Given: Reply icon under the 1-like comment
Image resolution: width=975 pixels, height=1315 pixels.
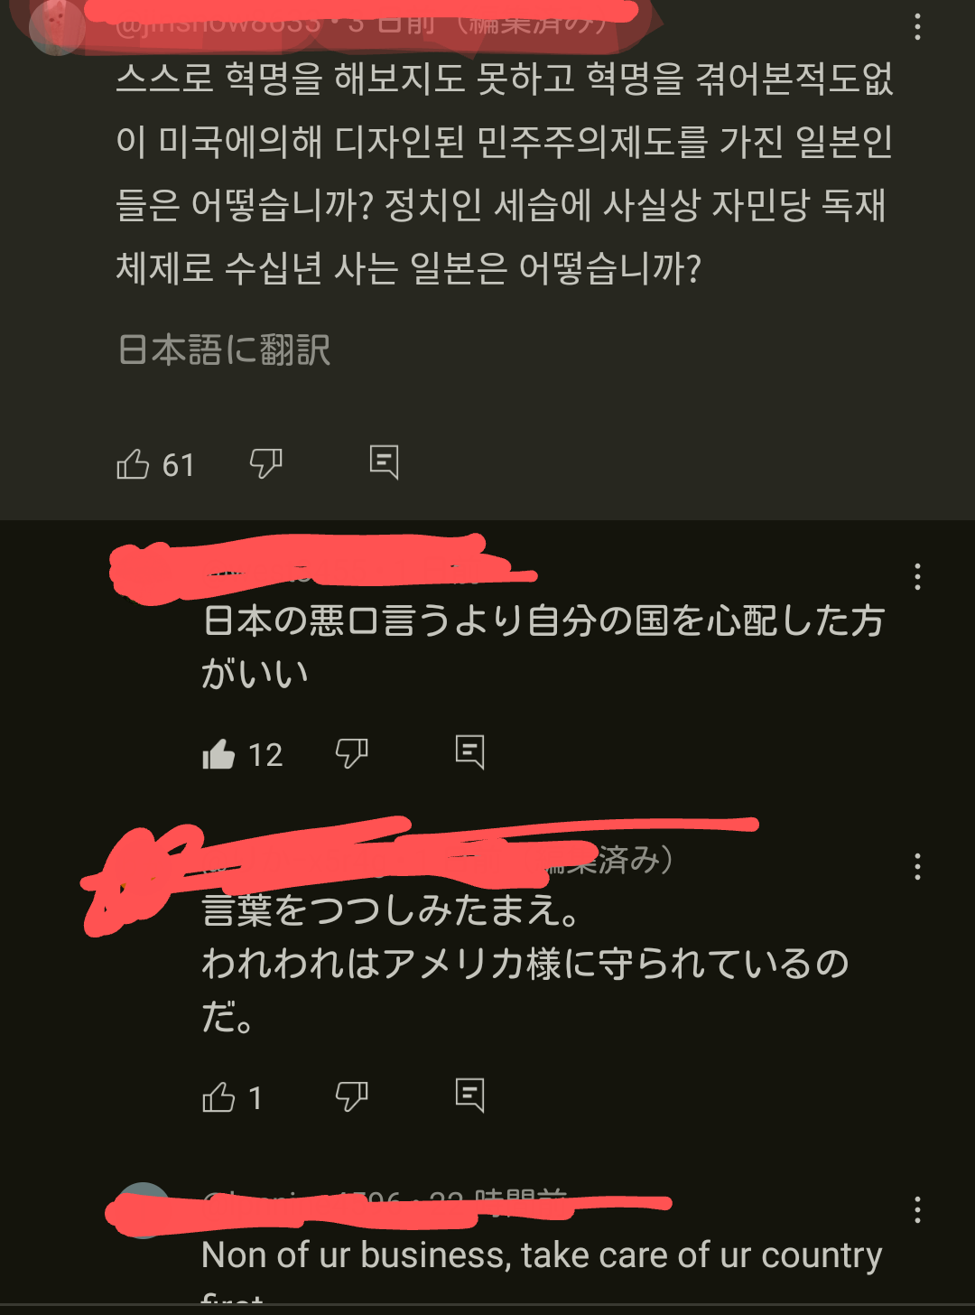Looking at the screenshot, I should [x=469, y=1095].
